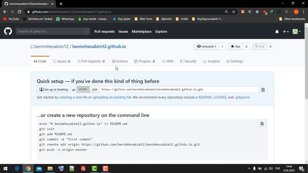Open the Issues tab
Image resolution: width=308 pixels, height=173 pixels.
[x=62, y=61]
